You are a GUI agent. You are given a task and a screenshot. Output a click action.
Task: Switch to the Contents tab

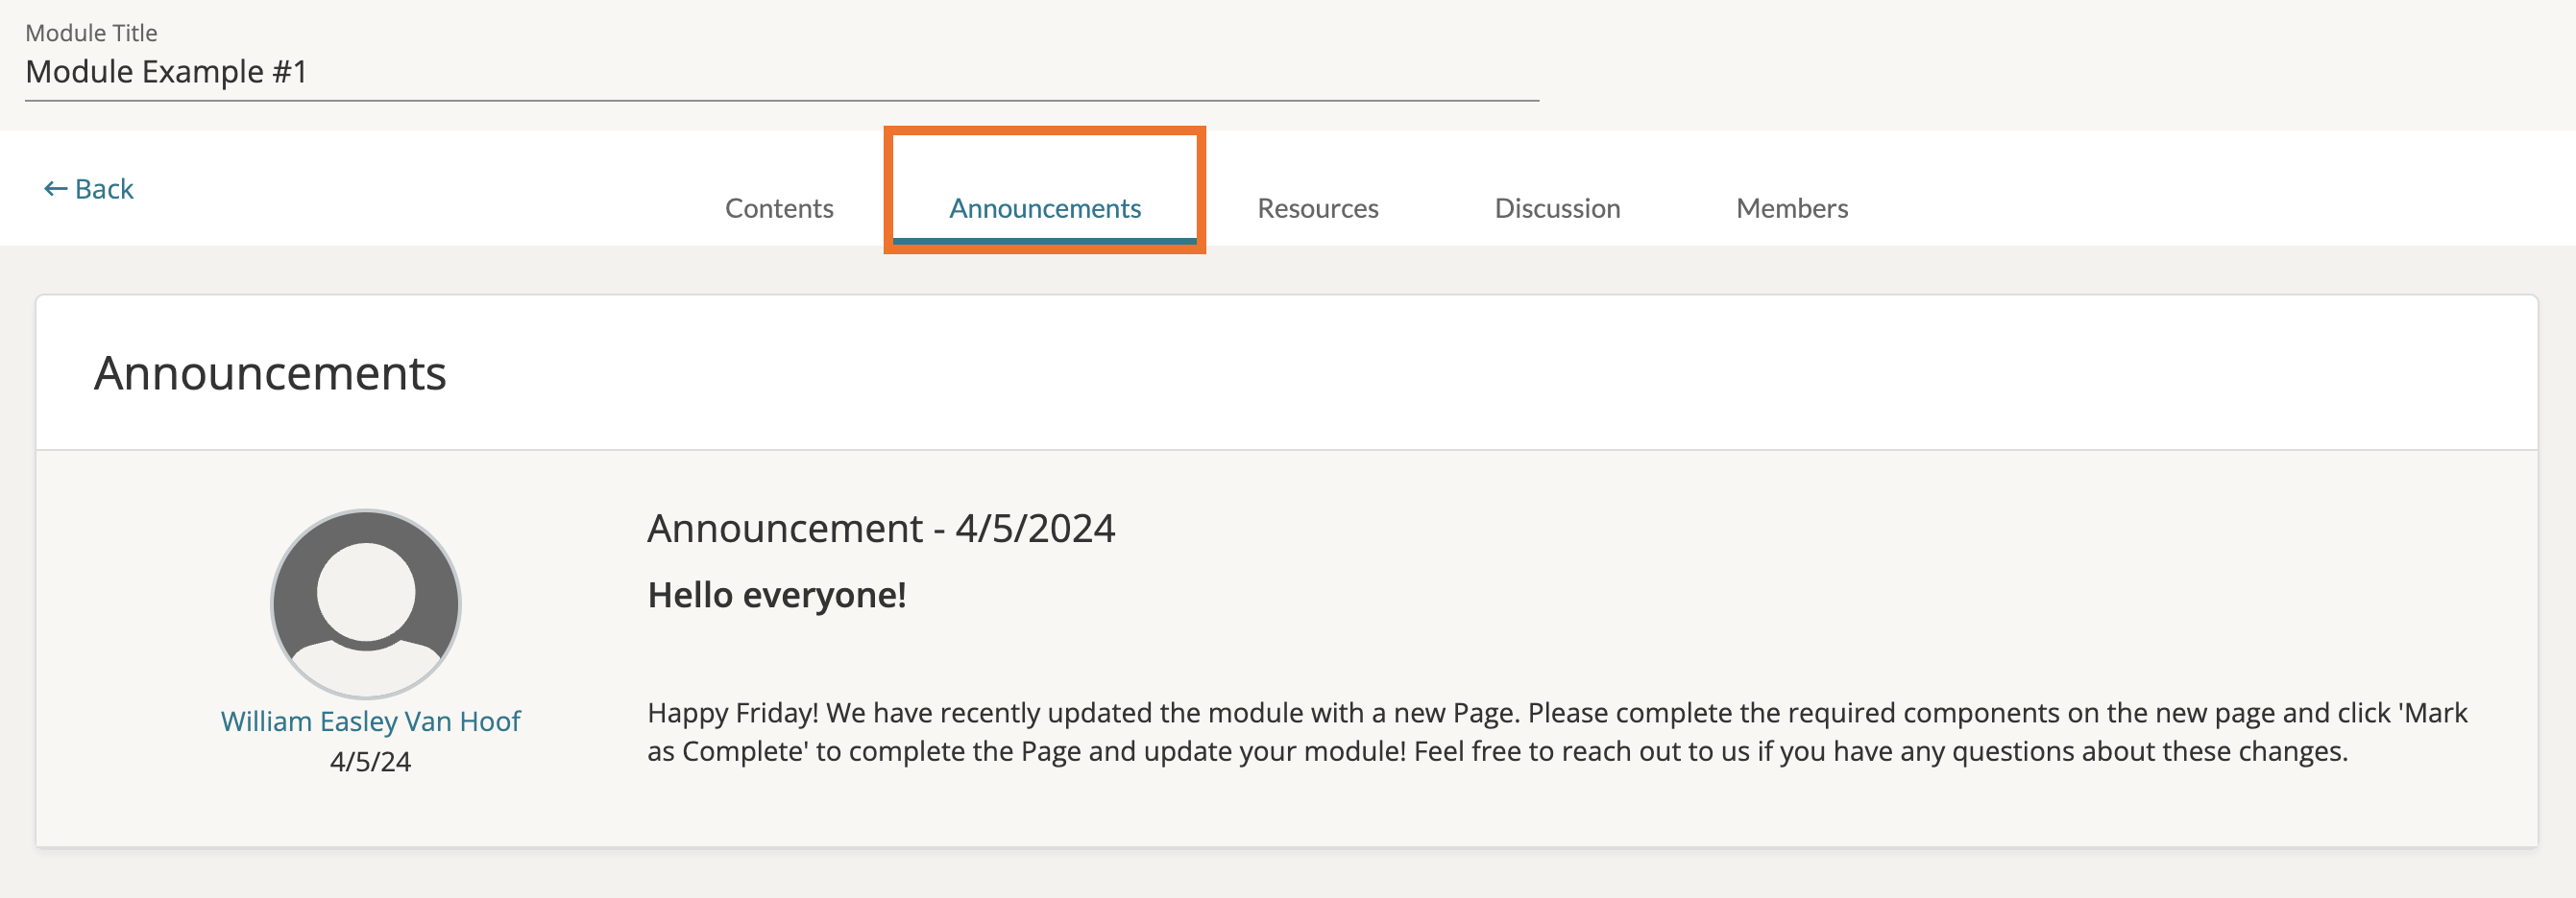click(x=779, y=208)
